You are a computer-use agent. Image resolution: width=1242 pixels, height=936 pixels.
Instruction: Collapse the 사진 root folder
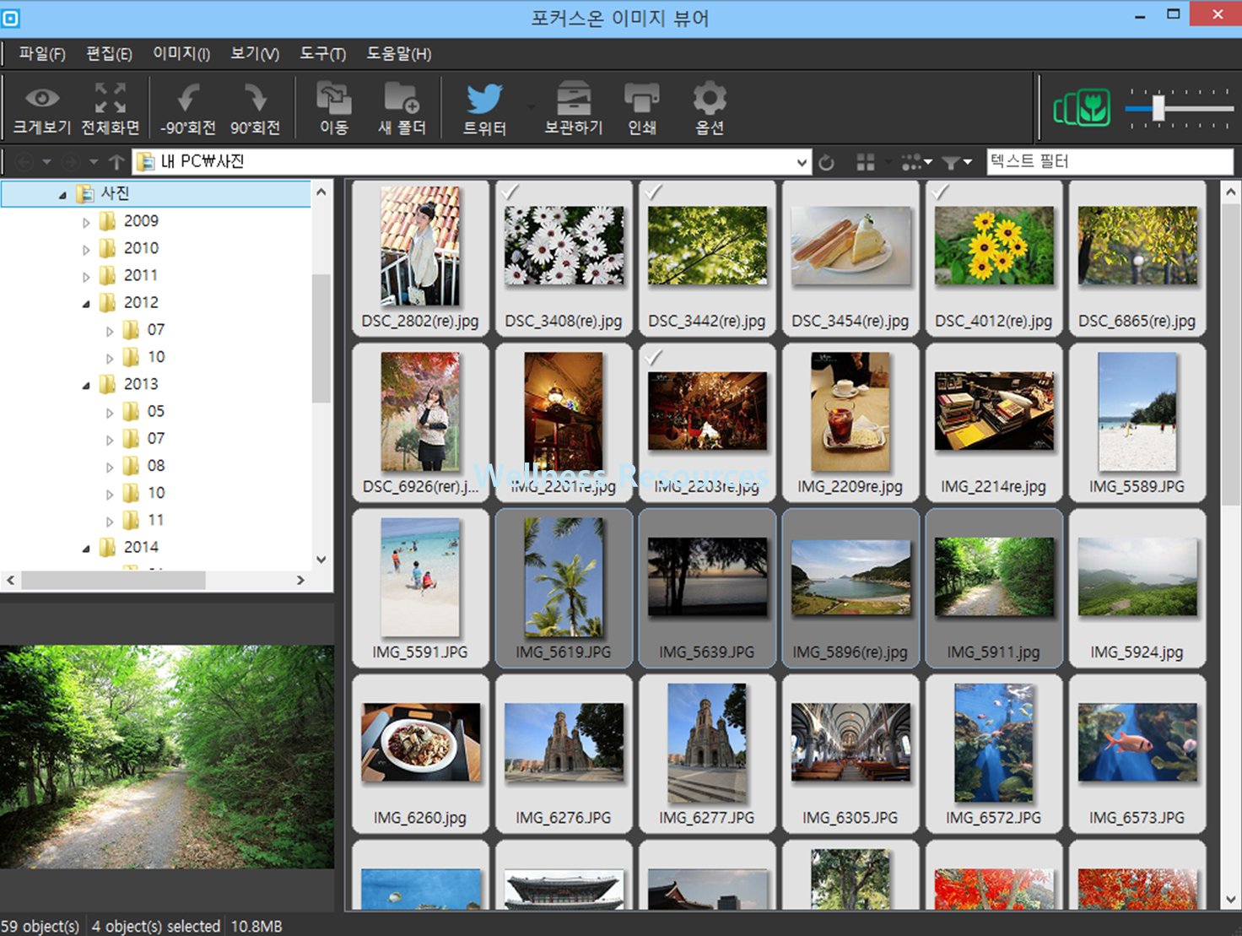click(x=62, y=195)
